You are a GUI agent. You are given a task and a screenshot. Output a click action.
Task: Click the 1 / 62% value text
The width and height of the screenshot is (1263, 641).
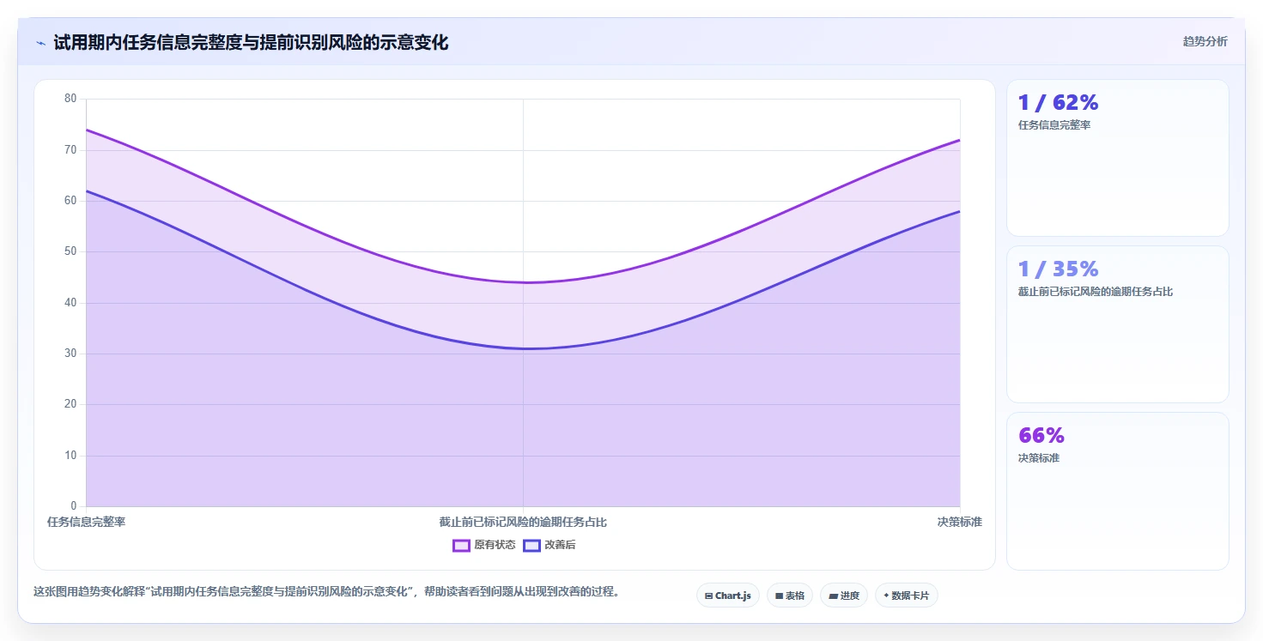pos(1058,102)
